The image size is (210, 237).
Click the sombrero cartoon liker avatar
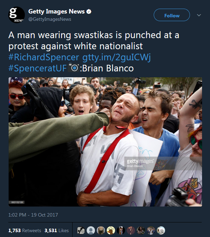(111, 230)
